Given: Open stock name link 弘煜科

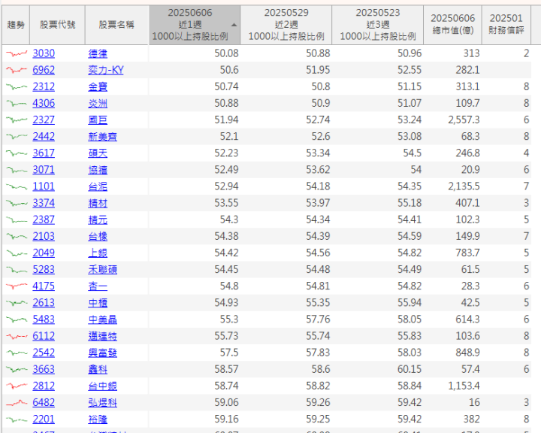Looking at the screenshot, I should point(102,402).
